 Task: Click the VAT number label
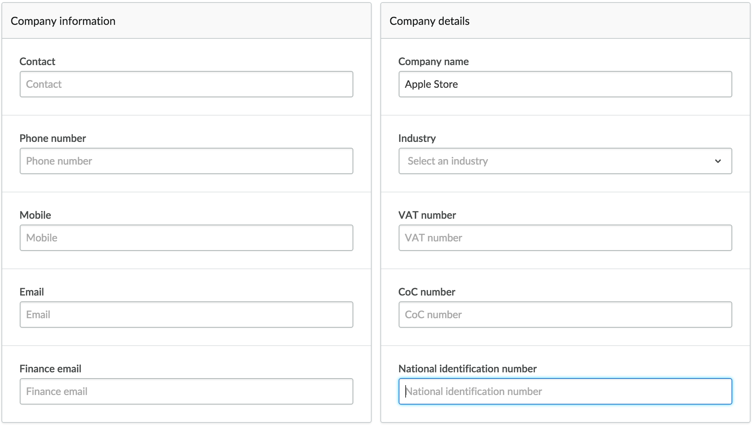pos(427,215)
